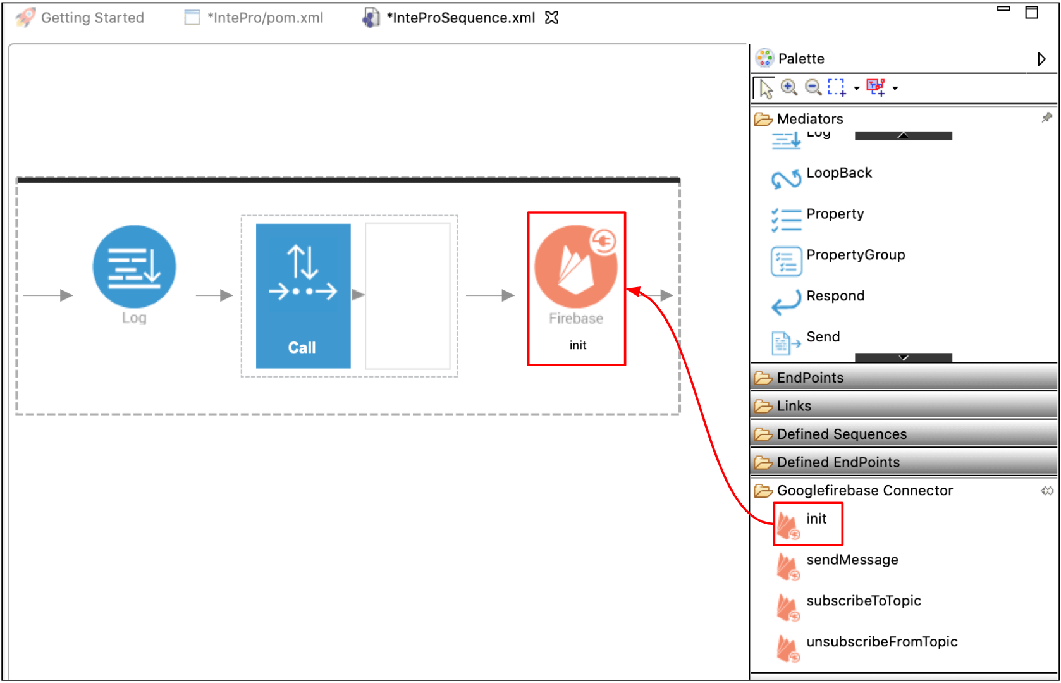Collapse the Palette with the triangle arrow
This screenshot has width=1061, height=683.
point(1041,59)
